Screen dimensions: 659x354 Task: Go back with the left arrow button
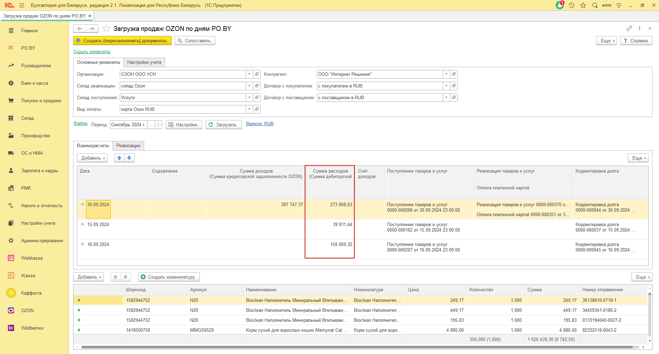(x=80, y=28)
